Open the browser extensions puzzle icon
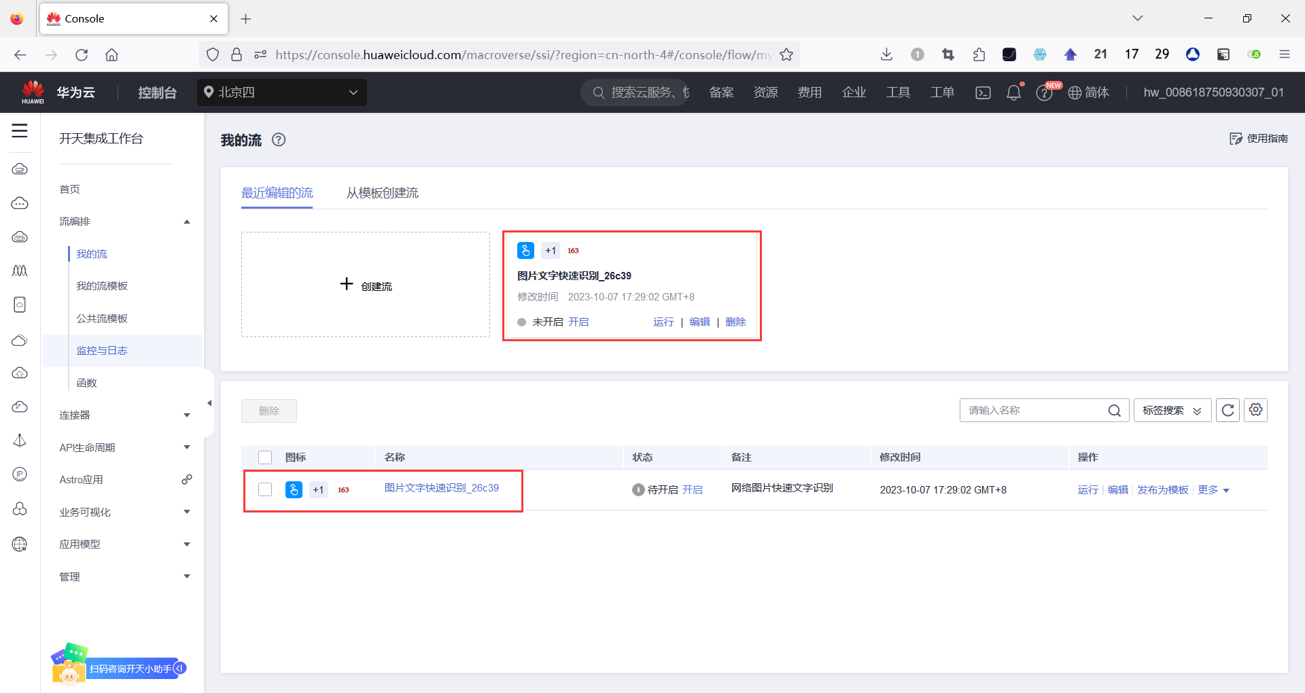Image resolution: width=1305 pixels, height=694 pixels. pyautogui.click(x=979, y=54)
